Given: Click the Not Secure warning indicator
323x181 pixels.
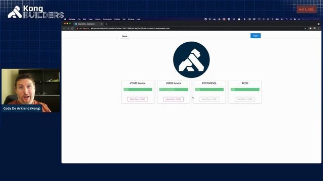Looking at the screenshot, I should 83,28.
